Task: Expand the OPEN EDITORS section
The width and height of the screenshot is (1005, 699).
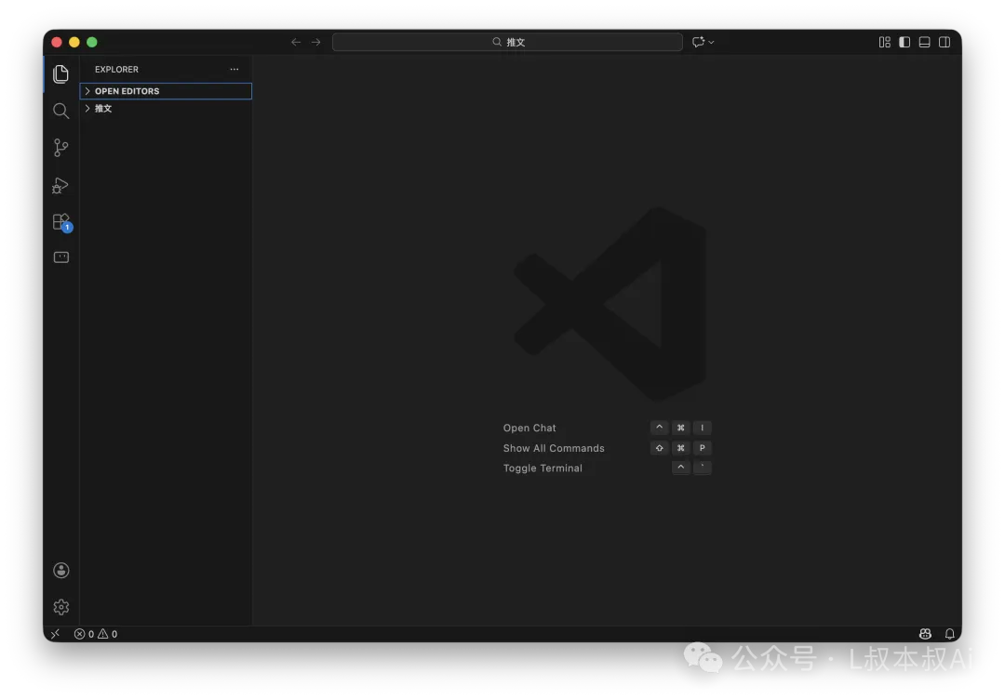Action: click(166, 91)
